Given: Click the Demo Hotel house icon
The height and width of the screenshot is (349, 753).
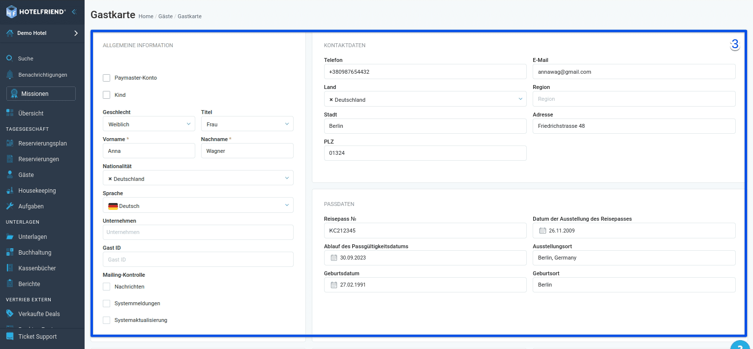Looking at the screenshot, I should 10,33.
